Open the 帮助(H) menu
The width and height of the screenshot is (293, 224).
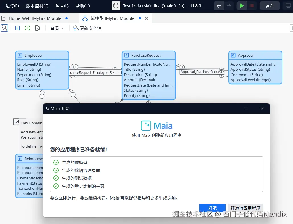tap(82, 6)
